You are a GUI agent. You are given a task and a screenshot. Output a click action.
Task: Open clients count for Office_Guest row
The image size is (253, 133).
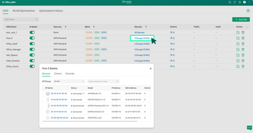pos(172,66)
